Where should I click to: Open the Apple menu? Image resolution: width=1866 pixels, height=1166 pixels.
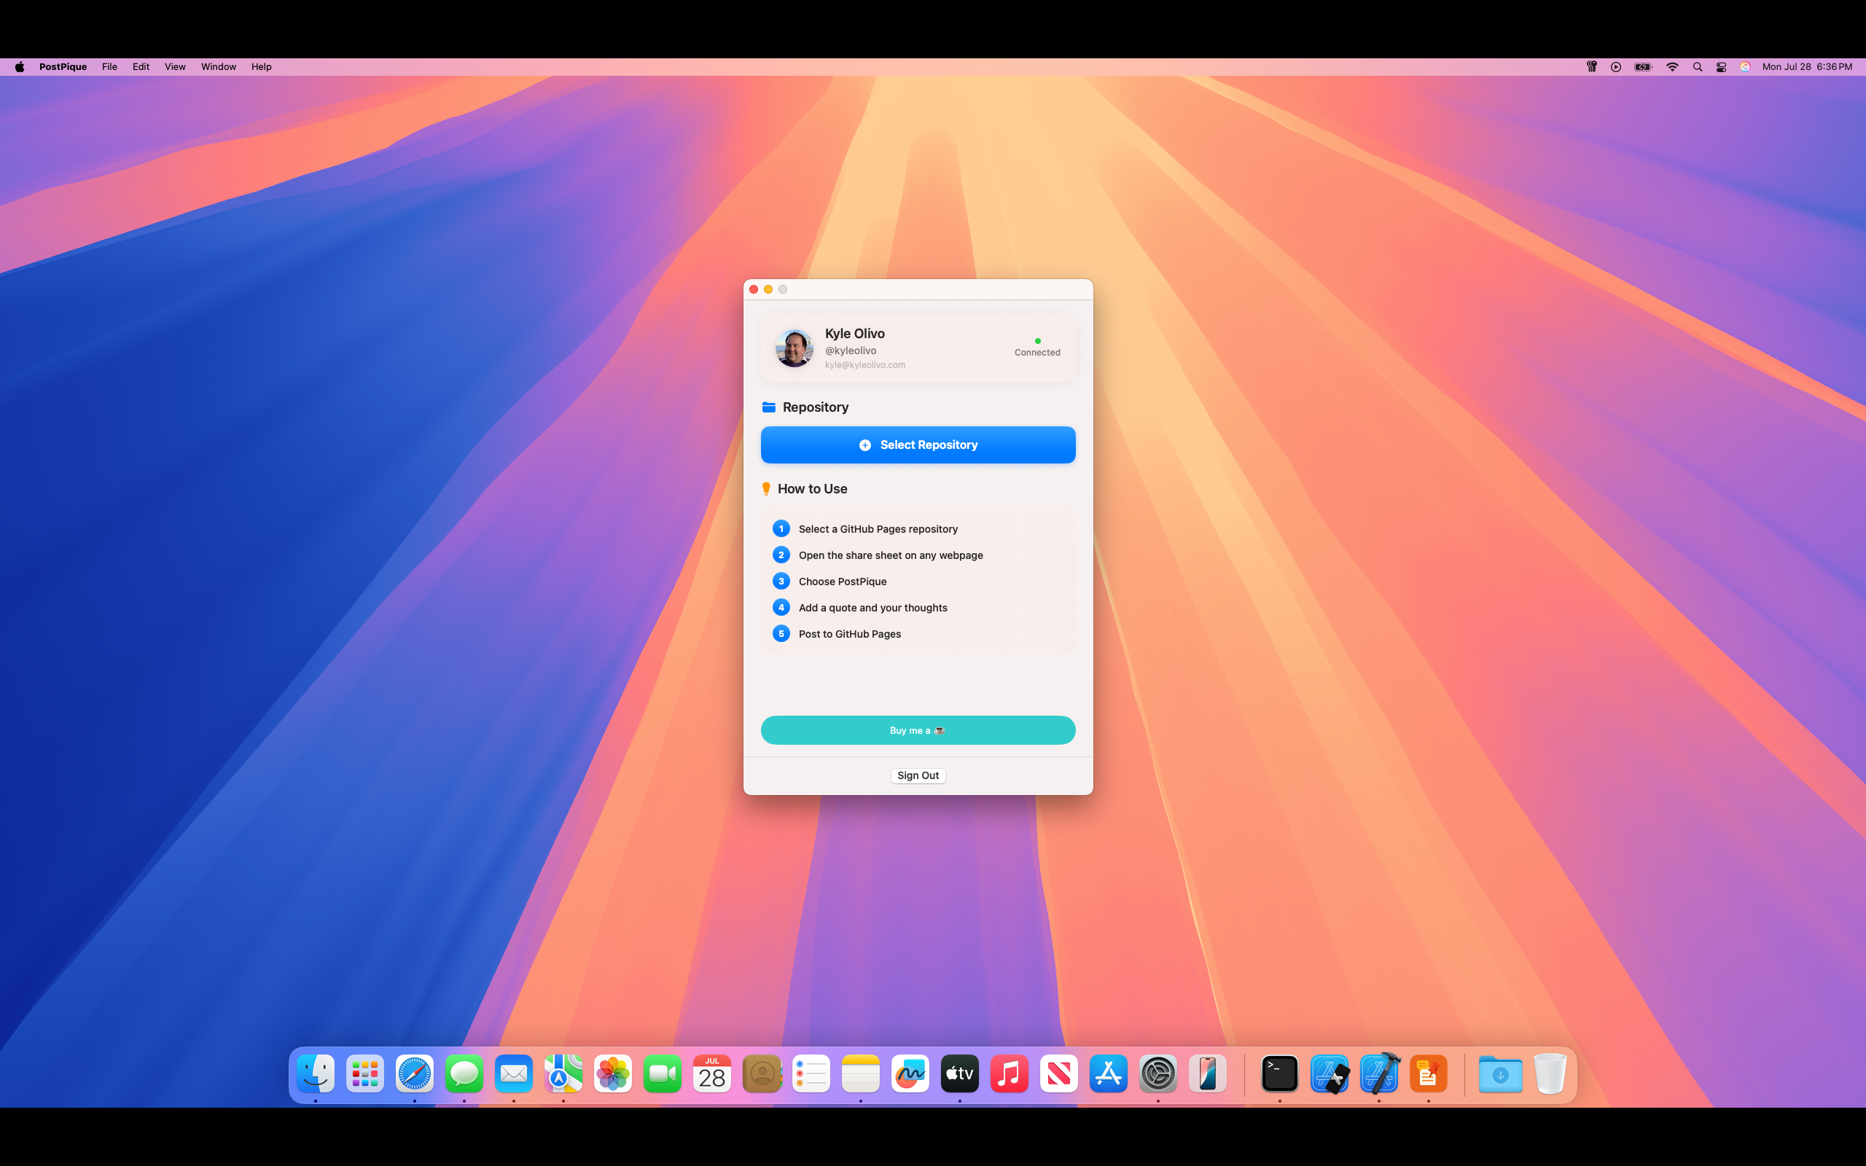coord(20,67)
